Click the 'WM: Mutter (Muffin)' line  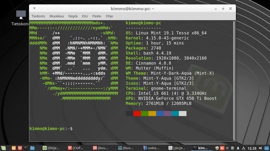[x=149, y=68]
